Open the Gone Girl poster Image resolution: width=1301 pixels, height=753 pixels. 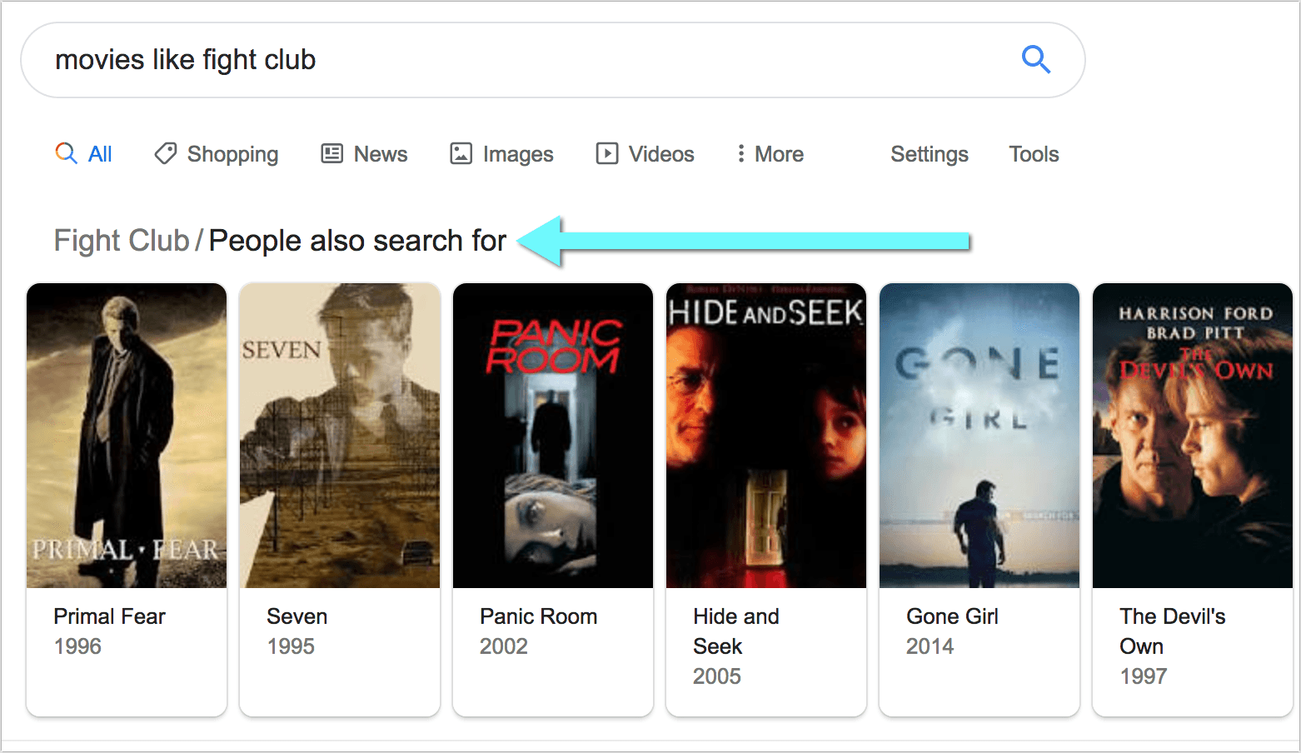(979, 436)
